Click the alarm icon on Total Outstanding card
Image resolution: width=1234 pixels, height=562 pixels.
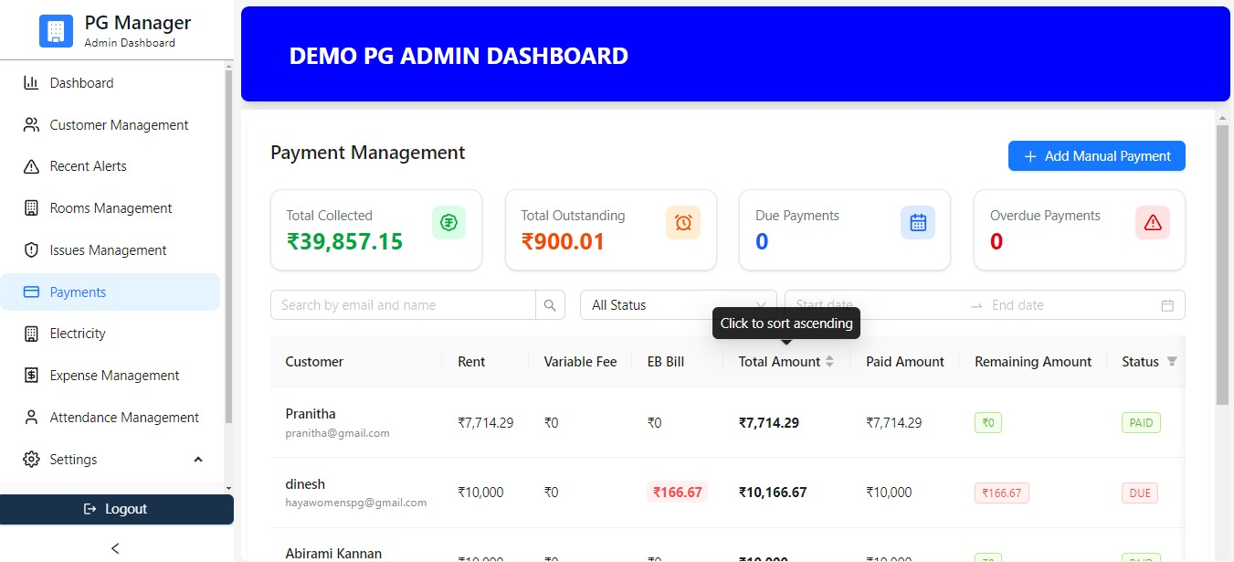pos(683,222)
